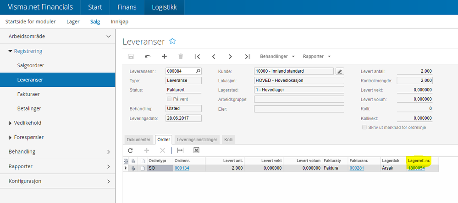
Task: Open order number 000134 link
Action: pyautogui.click(x=182, y=168)
